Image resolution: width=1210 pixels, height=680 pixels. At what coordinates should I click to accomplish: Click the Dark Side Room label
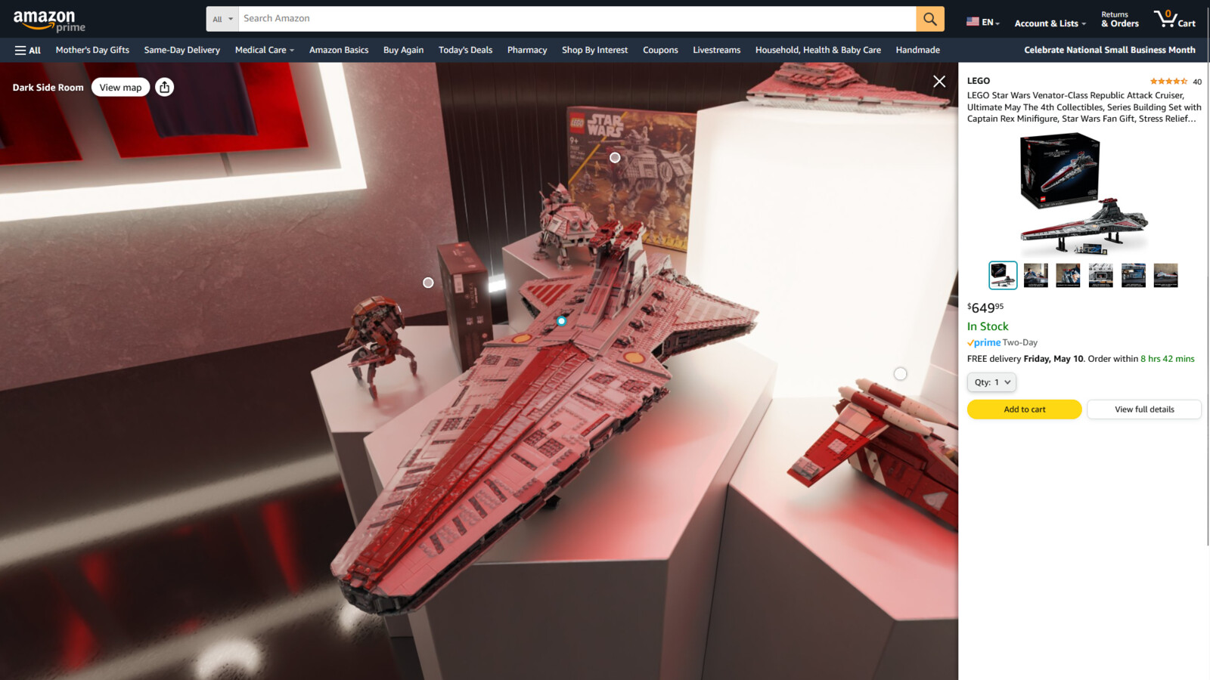coord(48,88)
